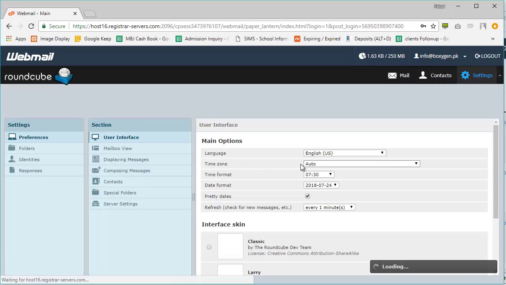Bookmark this page with star icon
This screenshot has width=506, height=285.
(x=433, y=26)
